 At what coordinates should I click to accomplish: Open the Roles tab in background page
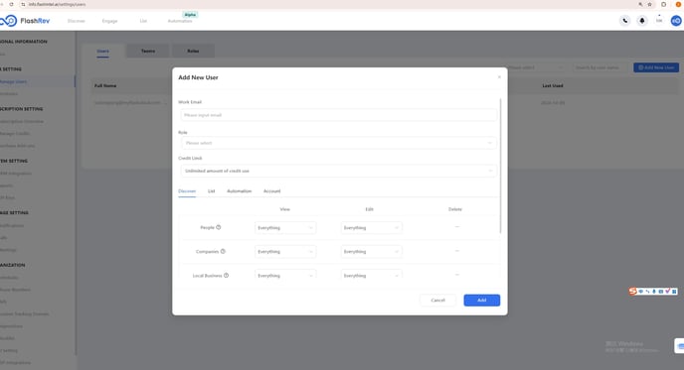click(x=193, y=51)
